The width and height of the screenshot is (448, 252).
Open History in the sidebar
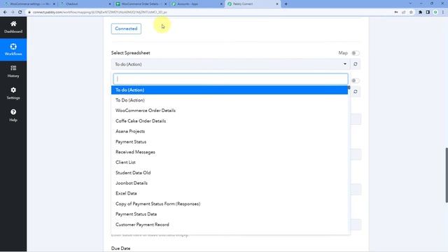tap(13, 71)
